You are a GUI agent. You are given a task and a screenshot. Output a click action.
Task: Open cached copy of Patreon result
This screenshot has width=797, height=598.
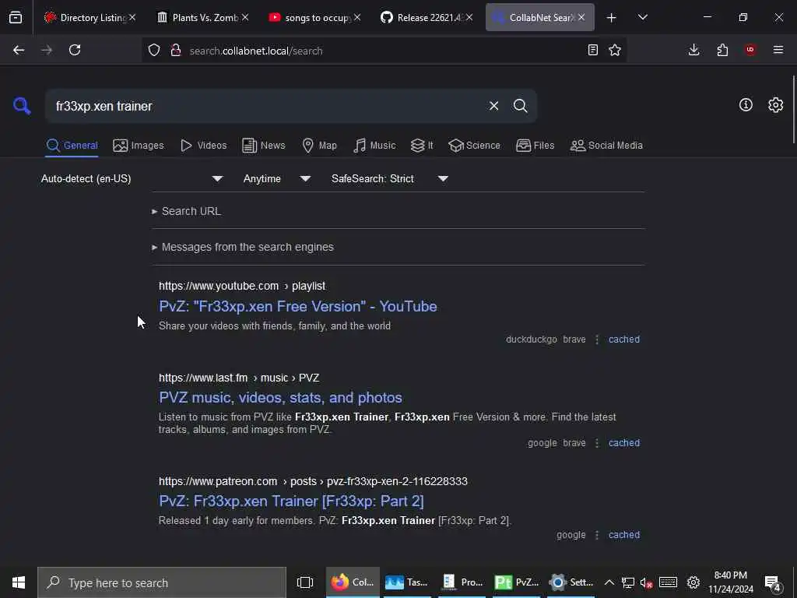point(624,535)
